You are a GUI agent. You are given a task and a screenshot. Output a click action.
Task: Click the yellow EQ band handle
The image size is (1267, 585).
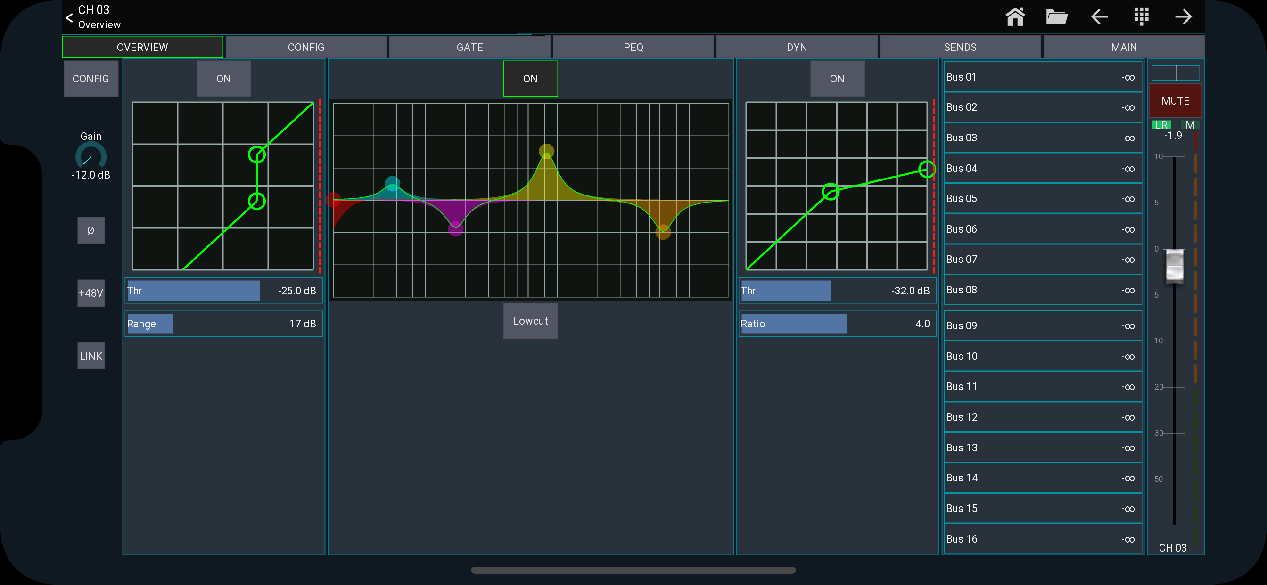pyautogui.click(x=546, y=151)
